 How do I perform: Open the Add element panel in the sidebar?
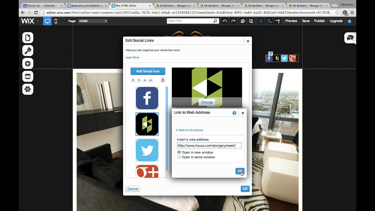(28, 63)
